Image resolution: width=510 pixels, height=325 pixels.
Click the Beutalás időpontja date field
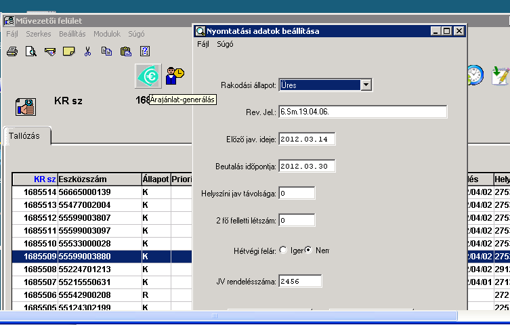tap(307, 166)
